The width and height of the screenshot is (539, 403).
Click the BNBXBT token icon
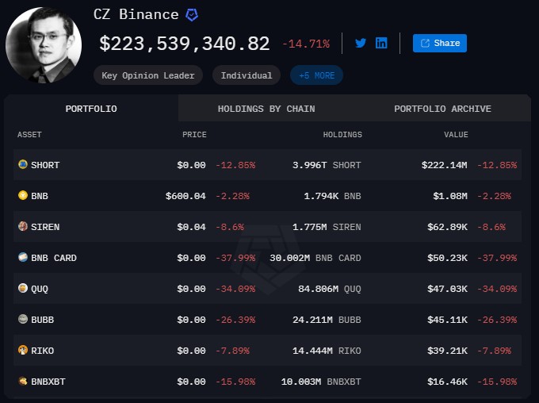coord(23,381)
